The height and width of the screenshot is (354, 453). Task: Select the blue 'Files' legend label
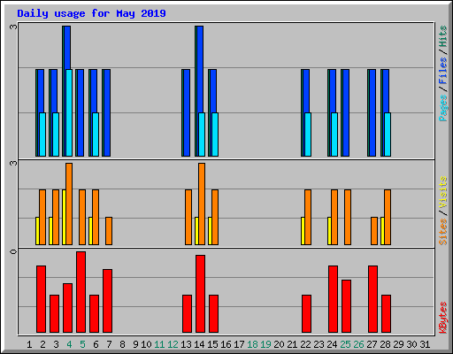442,70
